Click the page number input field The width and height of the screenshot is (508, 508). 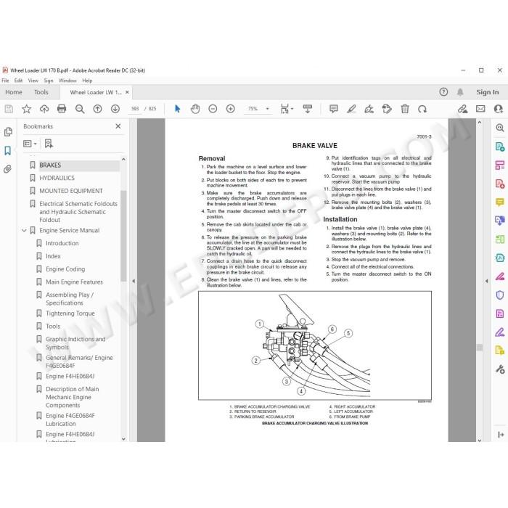[x=135, y=109]
